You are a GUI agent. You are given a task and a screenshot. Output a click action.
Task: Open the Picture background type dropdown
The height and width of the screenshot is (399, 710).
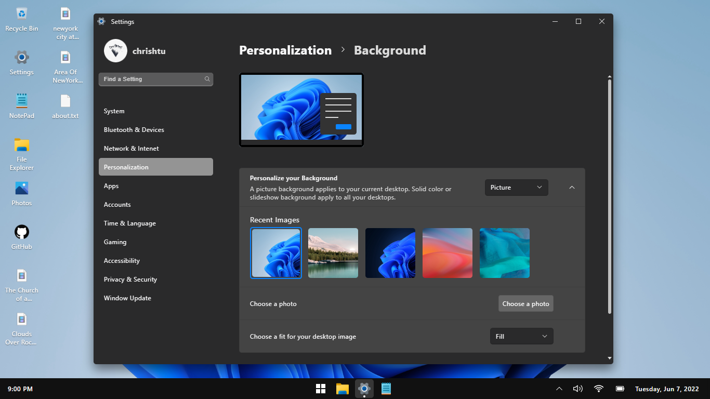(x=516, y=188)
